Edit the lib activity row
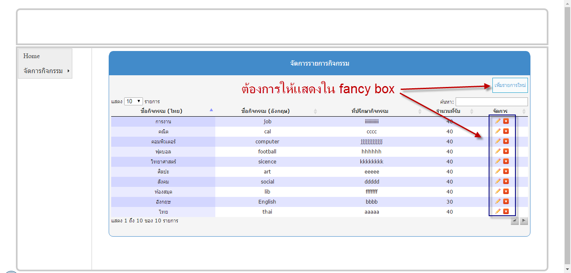Image resolution: width=571 pixels, height=273 pixels. [497, 191]
